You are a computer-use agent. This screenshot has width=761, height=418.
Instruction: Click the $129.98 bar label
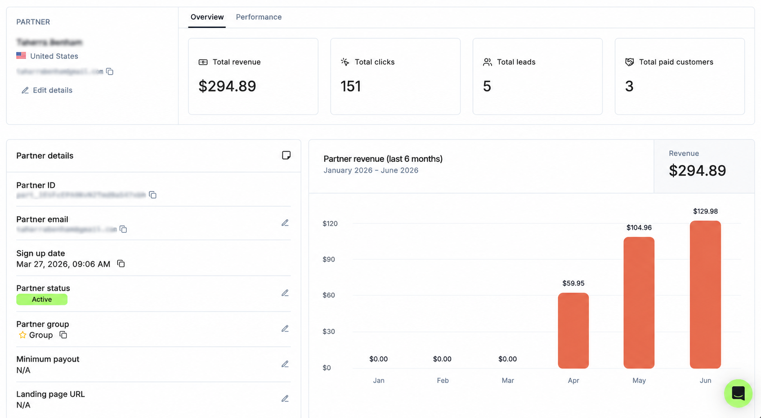click(x=705, y=211)
